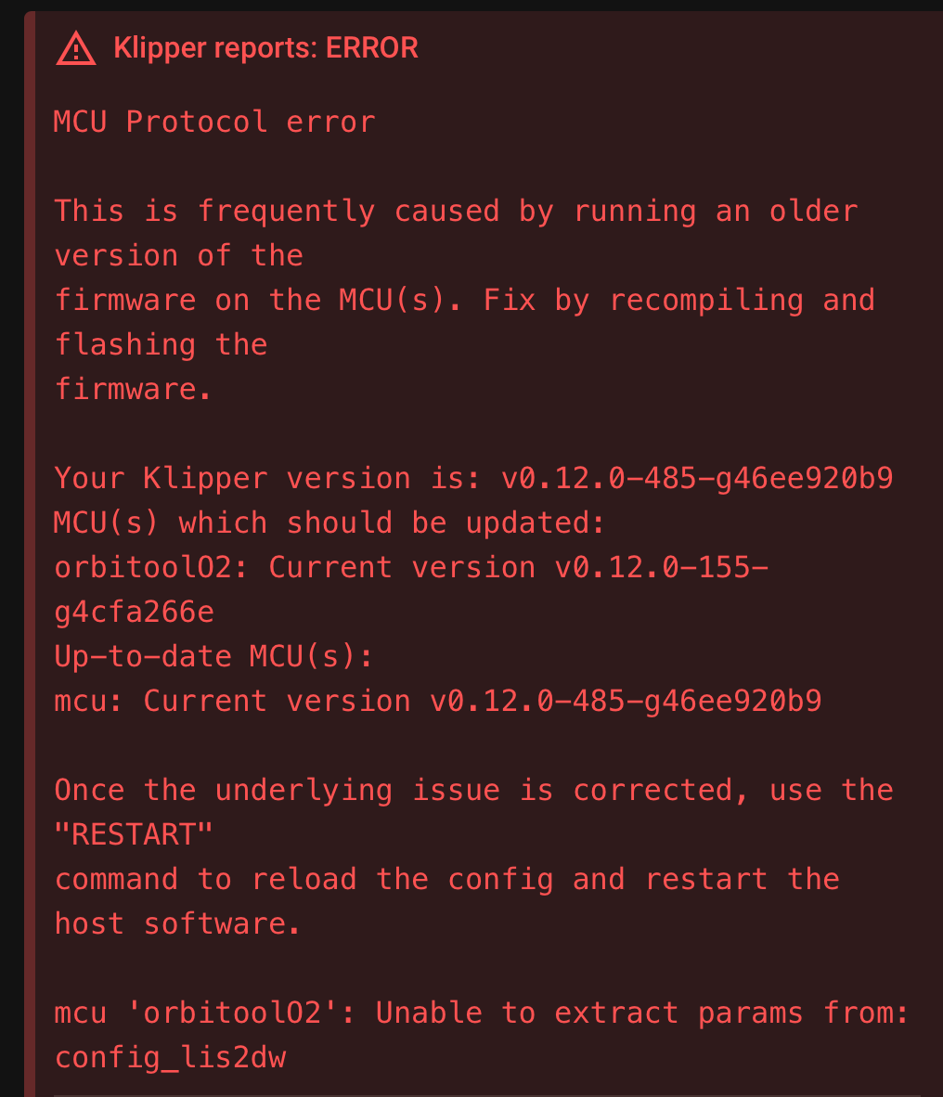This screenshot has height=1097, width=943.
Task: Click the line "mcu 'orbitoolO2': Unable to extract params"
Action: coord(482,1013)
